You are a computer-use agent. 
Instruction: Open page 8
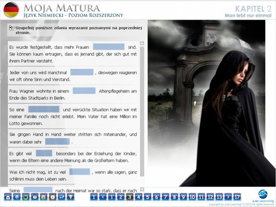tap(174, 197)
